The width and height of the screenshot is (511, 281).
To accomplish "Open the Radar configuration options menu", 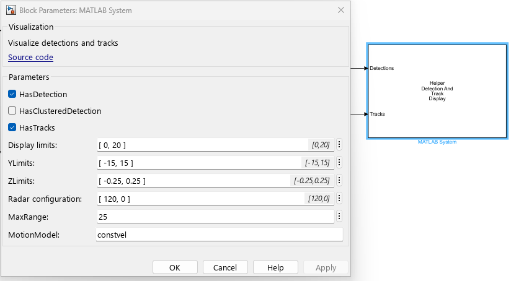I will tap(339, 199).
